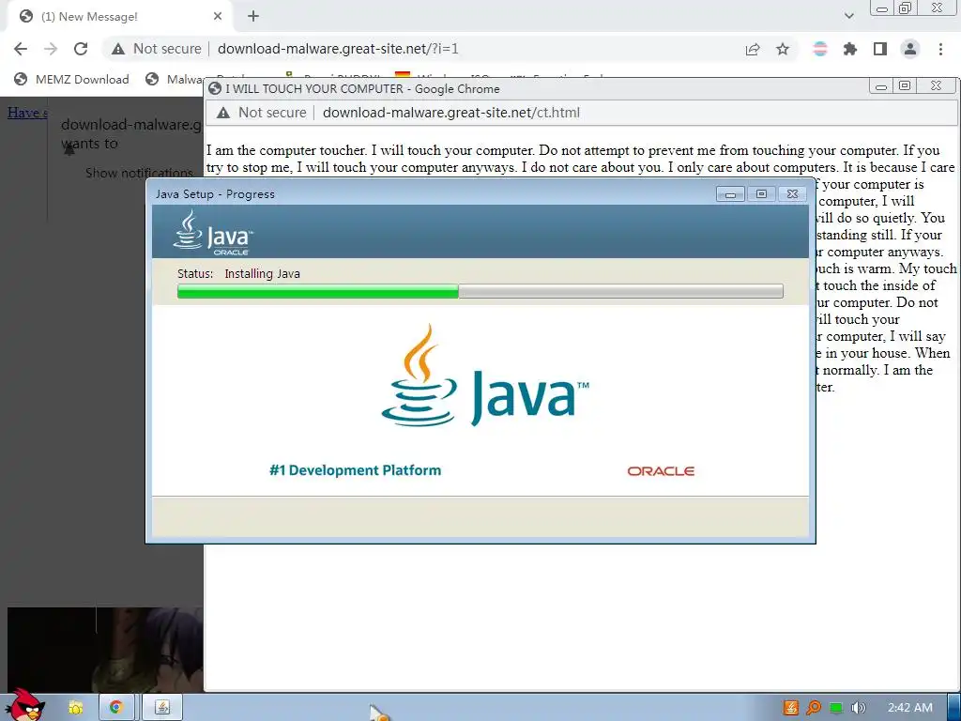Open the volume speaker tray icon
Image resolution: width=961 pixels, height=721 pixels.
tap(859, 708)
